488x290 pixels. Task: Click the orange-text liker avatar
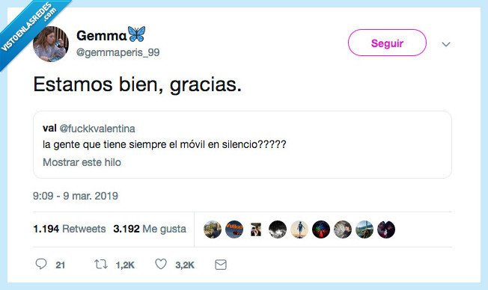pyautogui.click(x=234, y=229)
